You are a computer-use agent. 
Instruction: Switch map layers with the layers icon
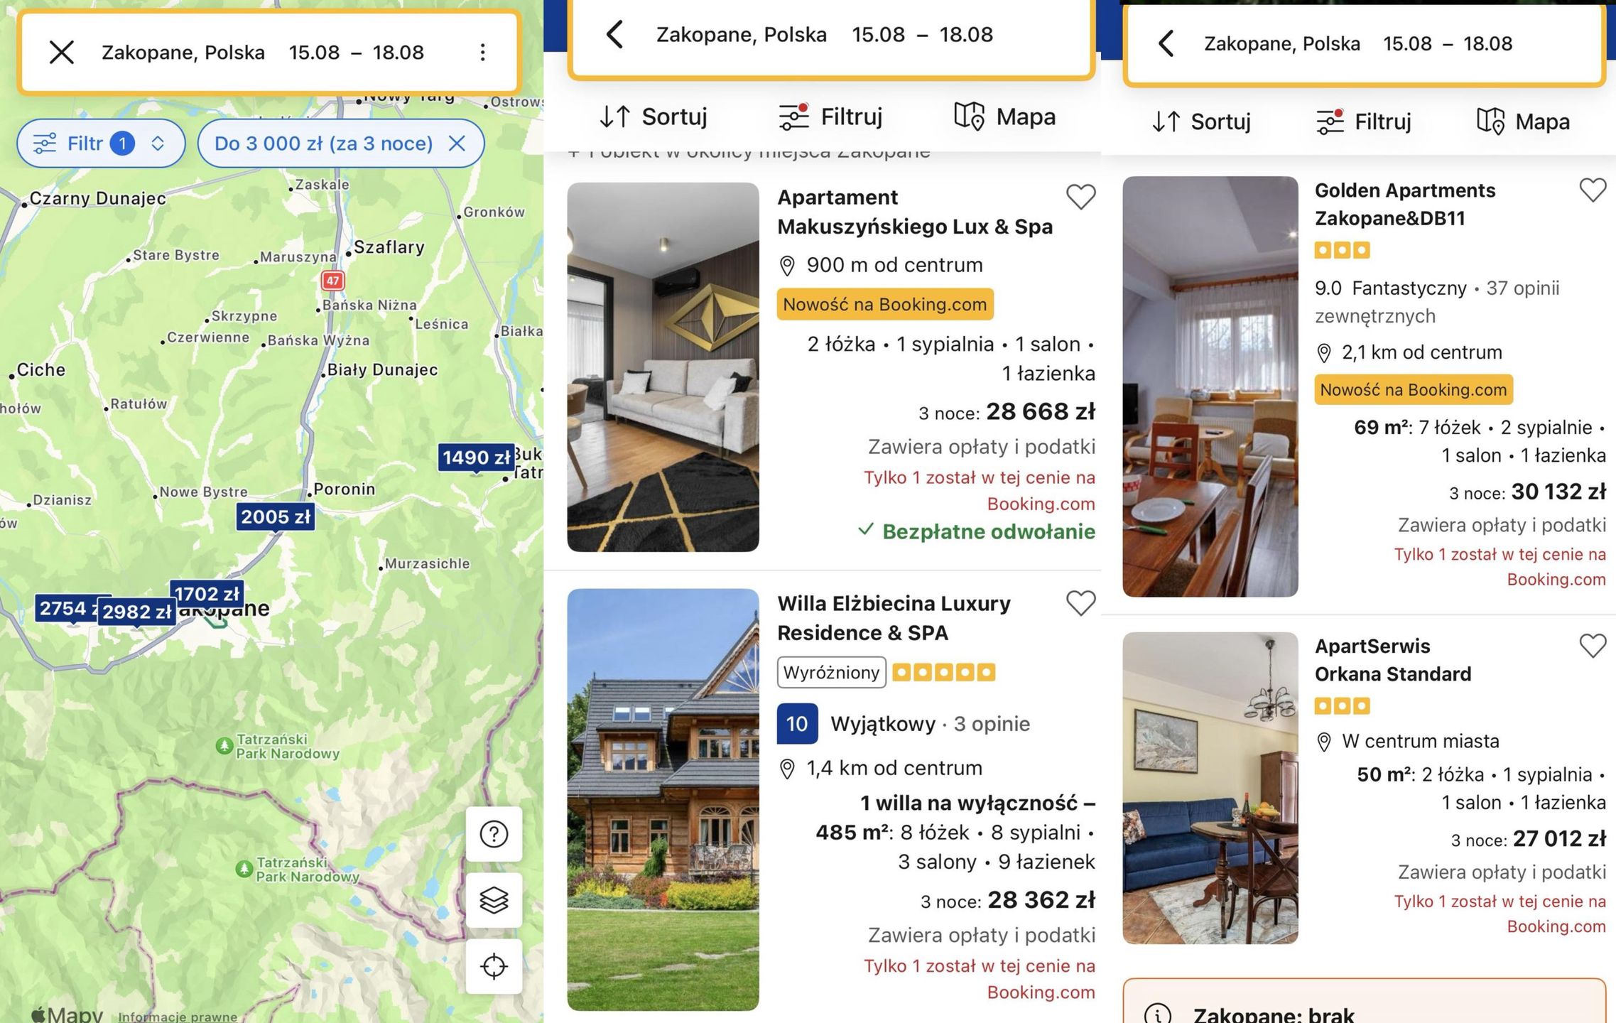point(494,900)
